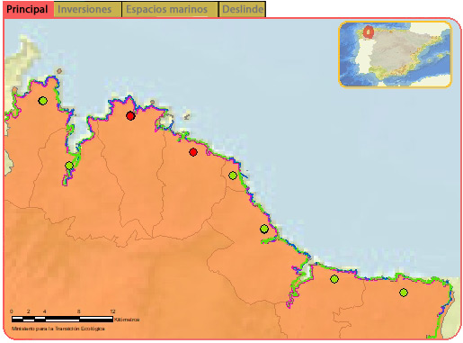Click green marker east of the southern estuary
This screenshot has width=463, height=343.
pyautogui.click(x=334, y=279)
